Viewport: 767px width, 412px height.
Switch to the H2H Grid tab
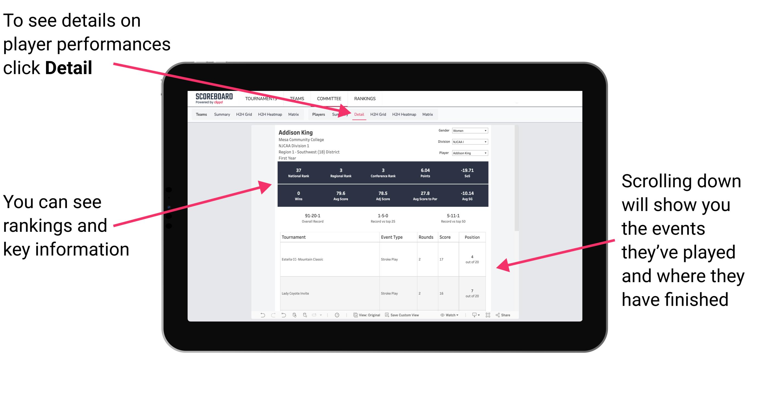[380, 114]
